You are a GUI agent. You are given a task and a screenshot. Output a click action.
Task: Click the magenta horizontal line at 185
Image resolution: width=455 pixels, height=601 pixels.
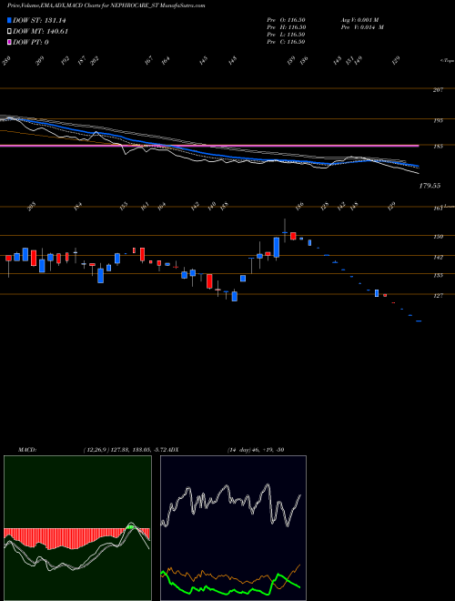point(209,146)
